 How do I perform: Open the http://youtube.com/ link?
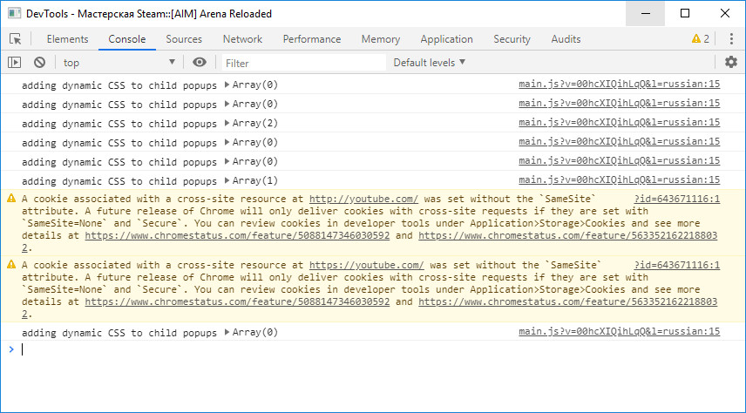pos(363,199)
